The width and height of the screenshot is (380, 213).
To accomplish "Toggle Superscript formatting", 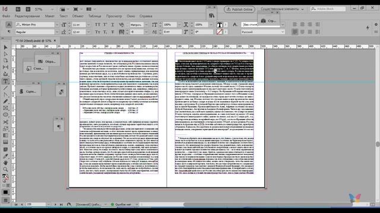I will (105, 25).
